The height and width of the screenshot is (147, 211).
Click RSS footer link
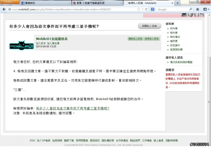(x=32, y=140)
